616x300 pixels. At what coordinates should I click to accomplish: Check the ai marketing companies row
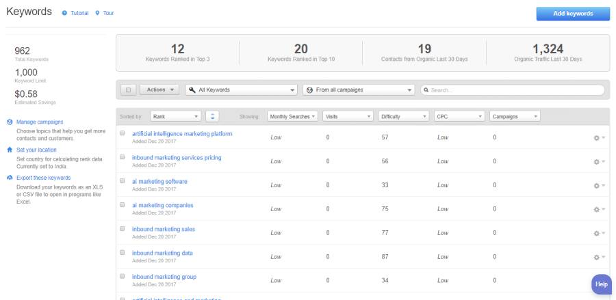(123, 205)
